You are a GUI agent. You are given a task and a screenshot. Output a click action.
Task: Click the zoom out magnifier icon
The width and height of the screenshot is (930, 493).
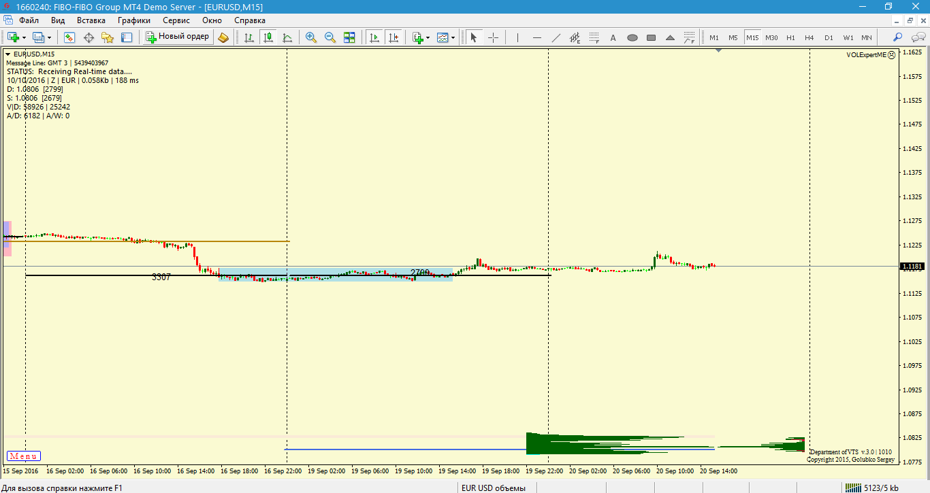(x=330, y=37)
